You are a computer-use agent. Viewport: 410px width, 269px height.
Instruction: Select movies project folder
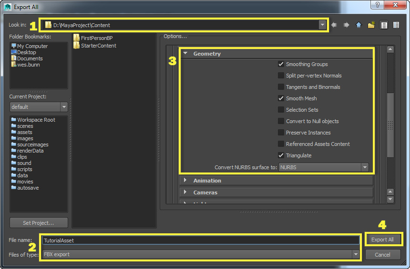tap(22, 182)
